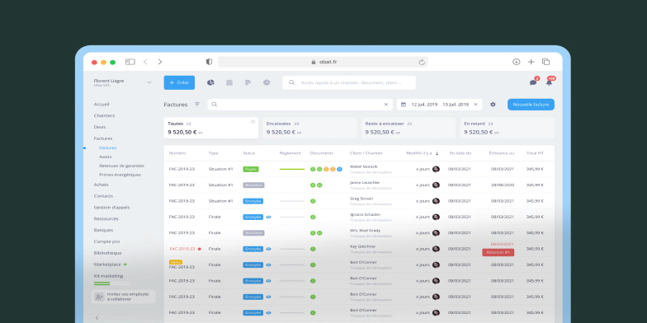The image size is (647, 323).
Task: Open Contacts in the sidebar
Action: 103,196
